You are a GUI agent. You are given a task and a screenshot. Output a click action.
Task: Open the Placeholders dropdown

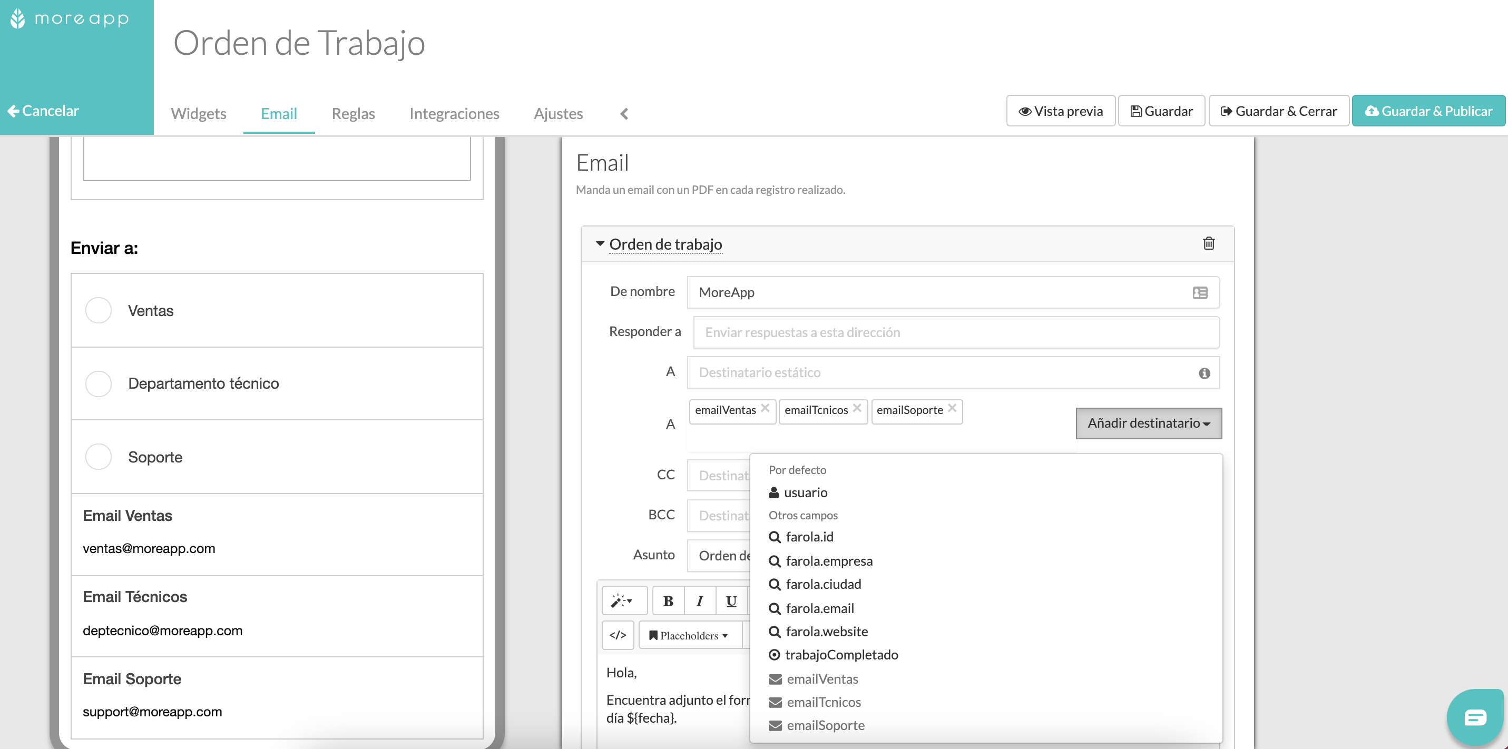click(689, 635)
